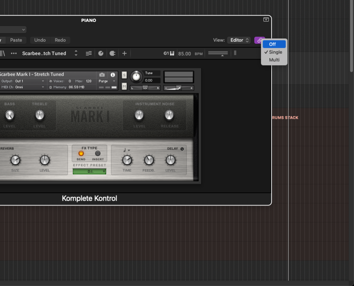Open the Effect Preset D.I. dropdown
Image resolution: width=354 pixels, height=286 pixels.
[90, 171]
